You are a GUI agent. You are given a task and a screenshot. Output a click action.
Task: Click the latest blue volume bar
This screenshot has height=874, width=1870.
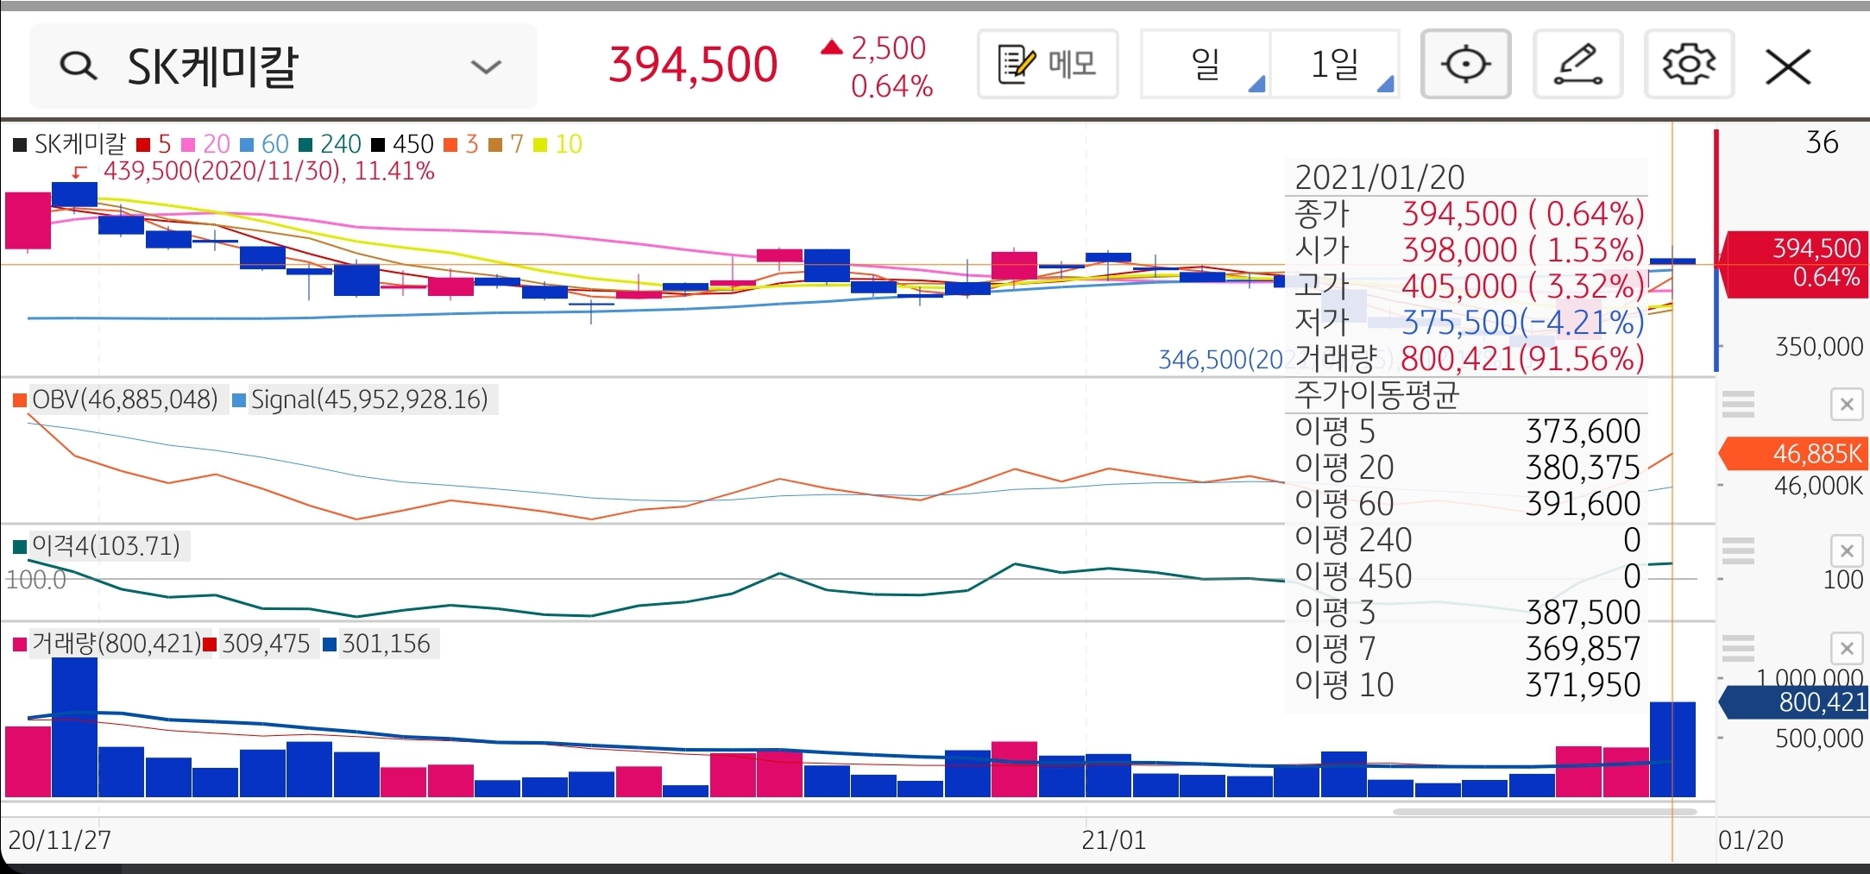1672,750
